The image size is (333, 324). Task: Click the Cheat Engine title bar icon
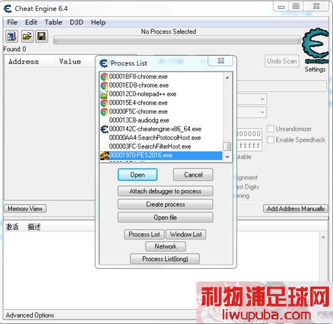(7, 9)
